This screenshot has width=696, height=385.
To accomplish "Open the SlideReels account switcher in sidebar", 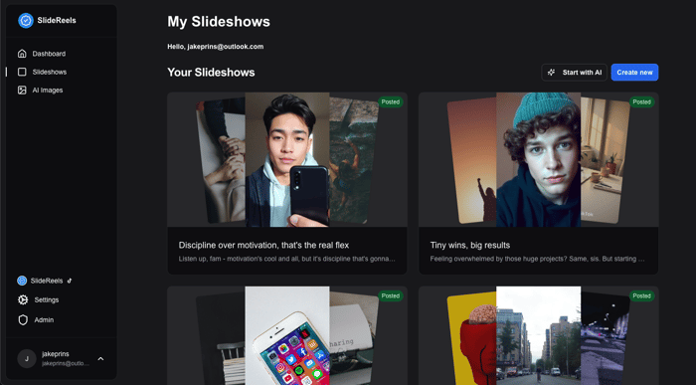I will [x=45, y=281].
